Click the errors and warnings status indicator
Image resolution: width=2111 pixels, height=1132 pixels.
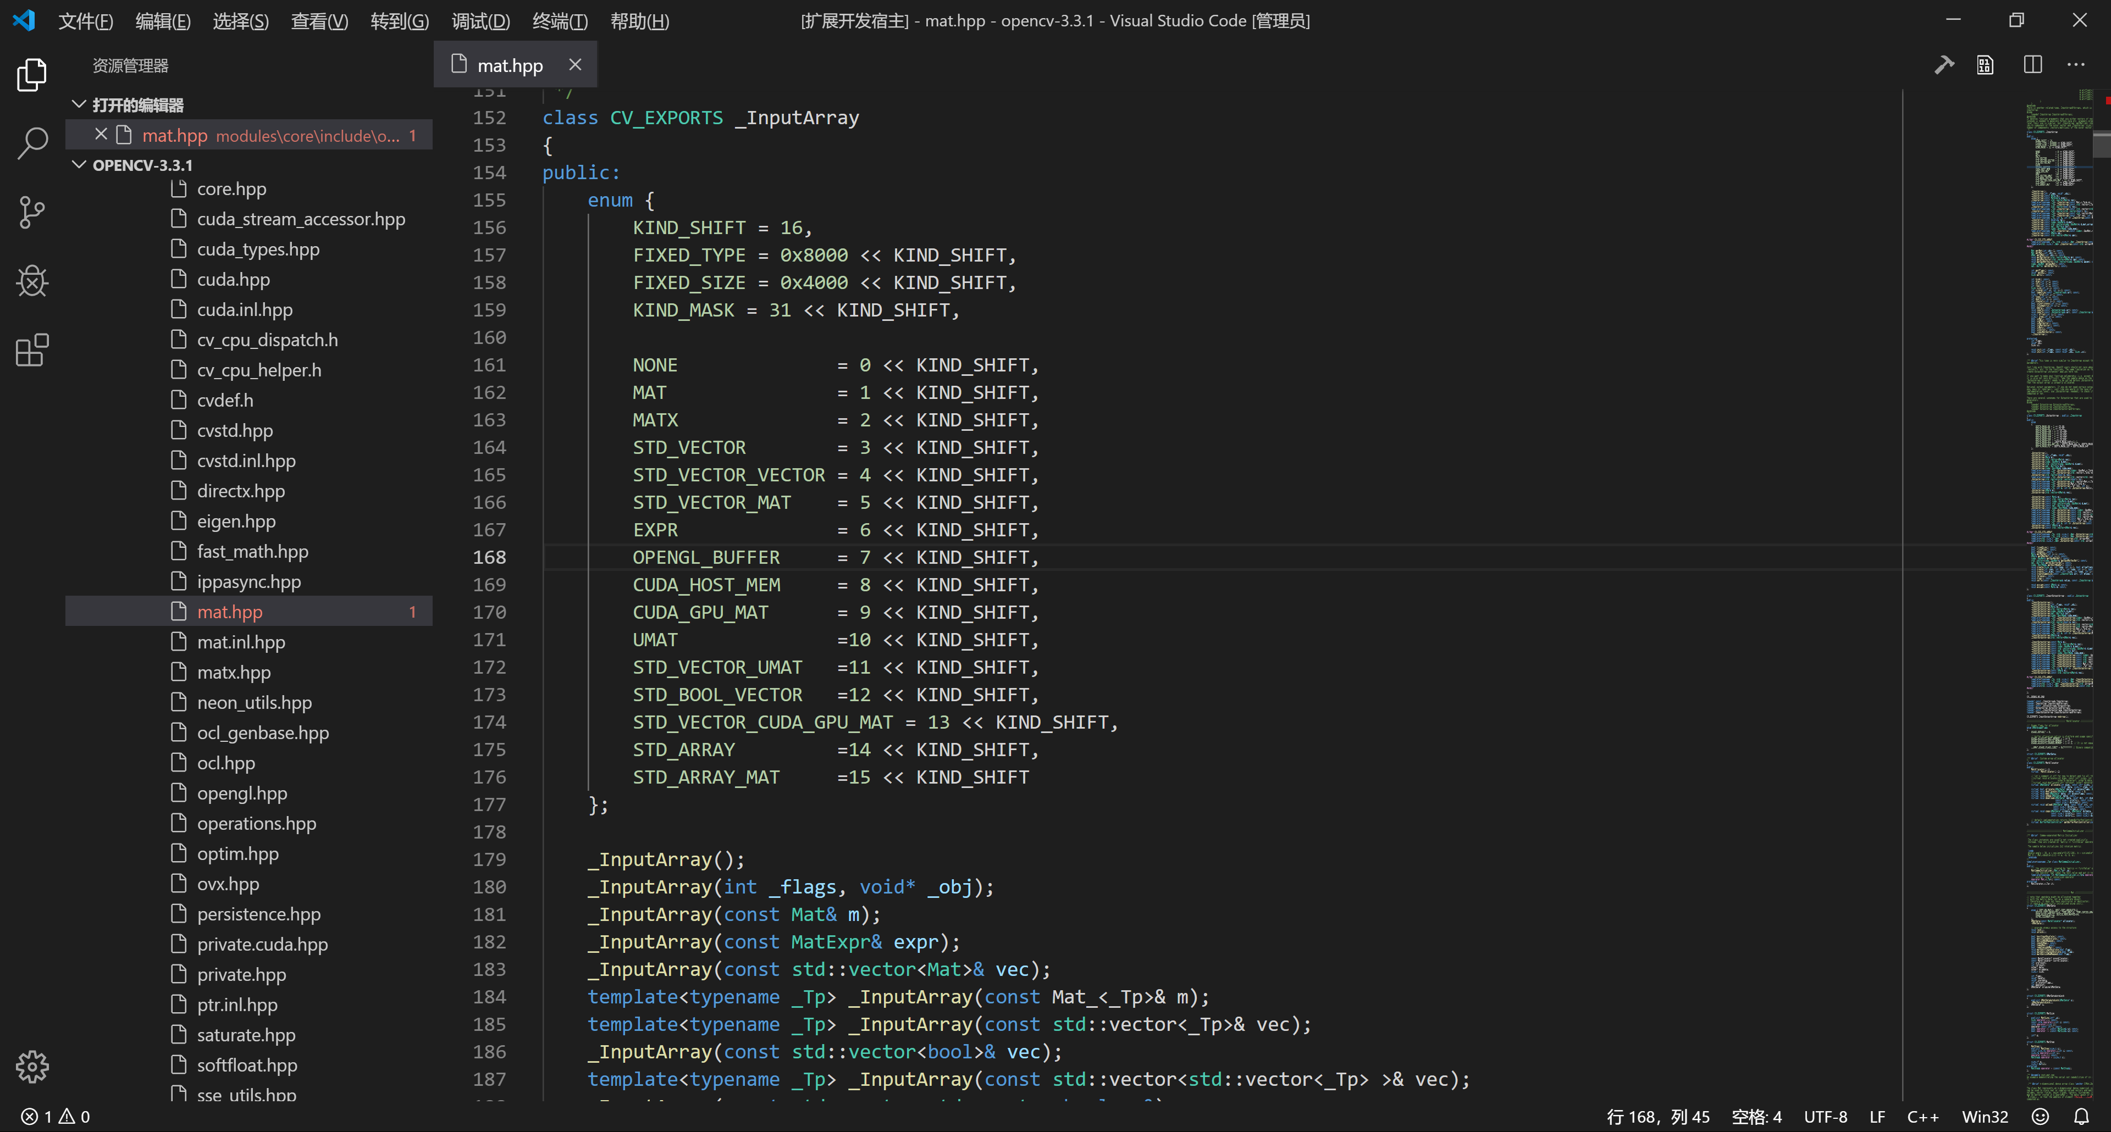(56, 1117)
